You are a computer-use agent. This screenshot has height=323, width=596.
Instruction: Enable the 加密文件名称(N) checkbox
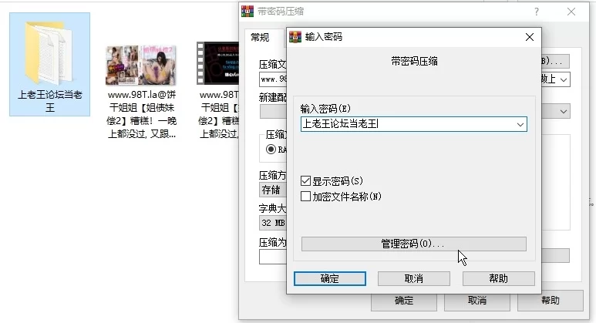(x=306, y=196)
